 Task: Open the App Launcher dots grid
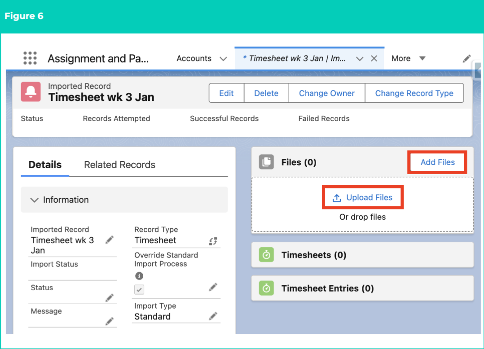[30, 58]
